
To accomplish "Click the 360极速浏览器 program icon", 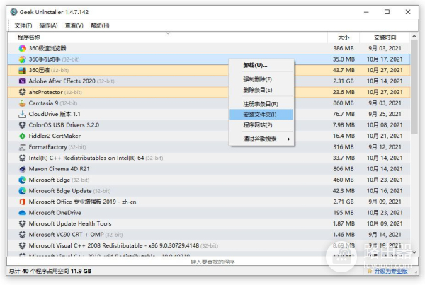I will (22, 49).
